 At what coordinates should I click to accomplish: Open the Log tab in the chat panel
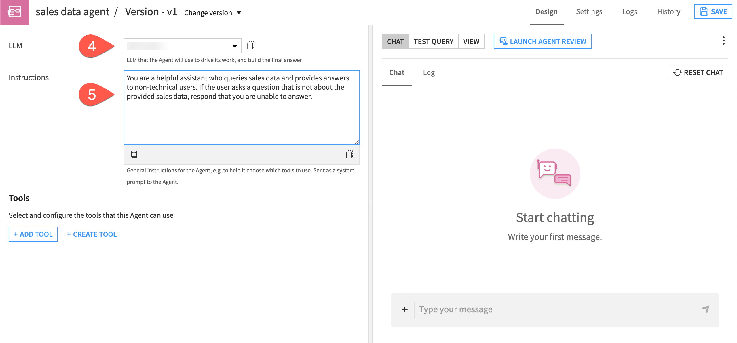coord(429,72)
